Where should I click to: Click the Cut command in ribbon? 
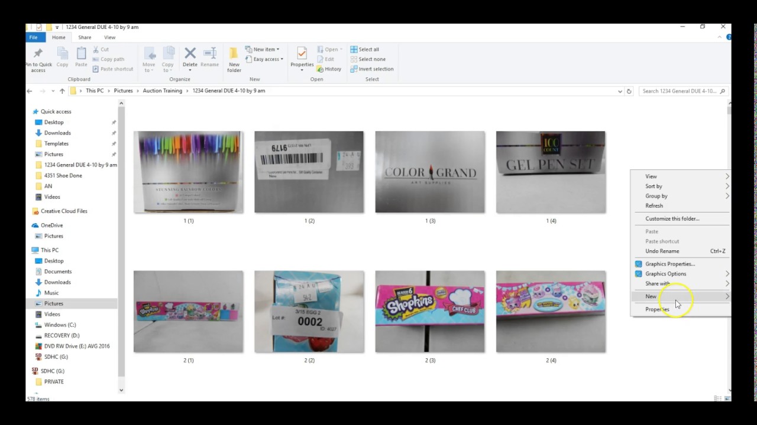pyautogui.click(x=101, y=50)
